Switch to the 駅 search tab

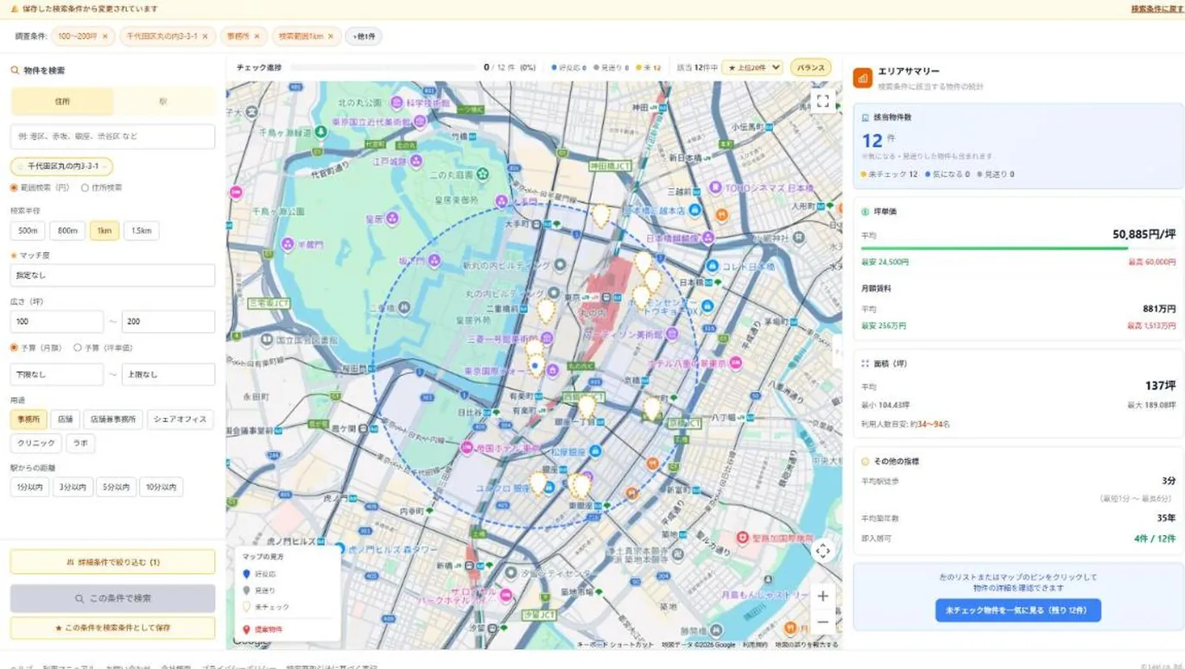pos(163,101)
